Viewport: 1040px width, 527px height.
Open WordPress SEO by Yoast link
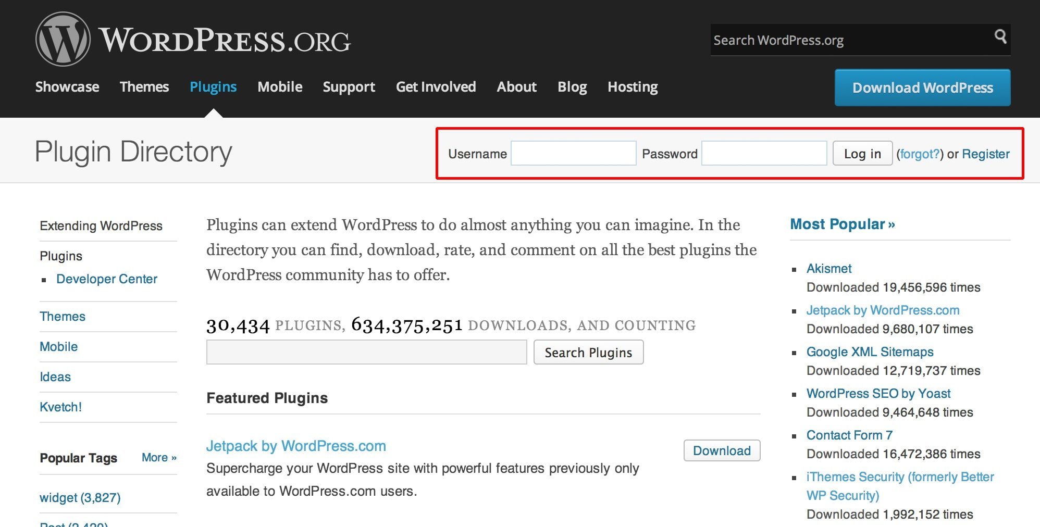coord(878,394)
